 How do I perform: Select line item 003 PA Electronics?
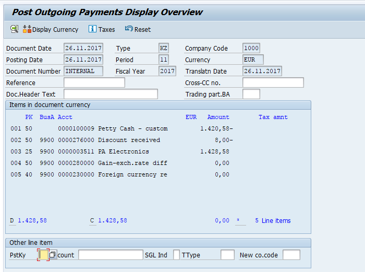coord(123,151)
